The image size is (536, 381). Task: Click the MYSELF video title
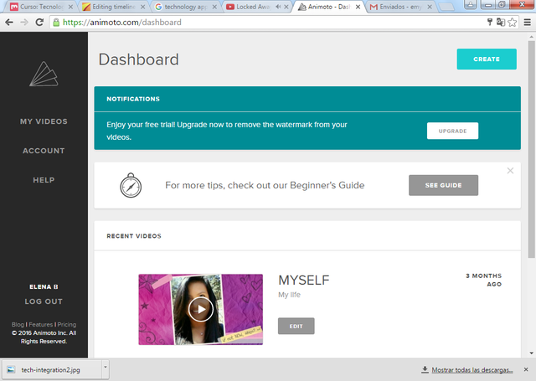(x=304, y=281)
